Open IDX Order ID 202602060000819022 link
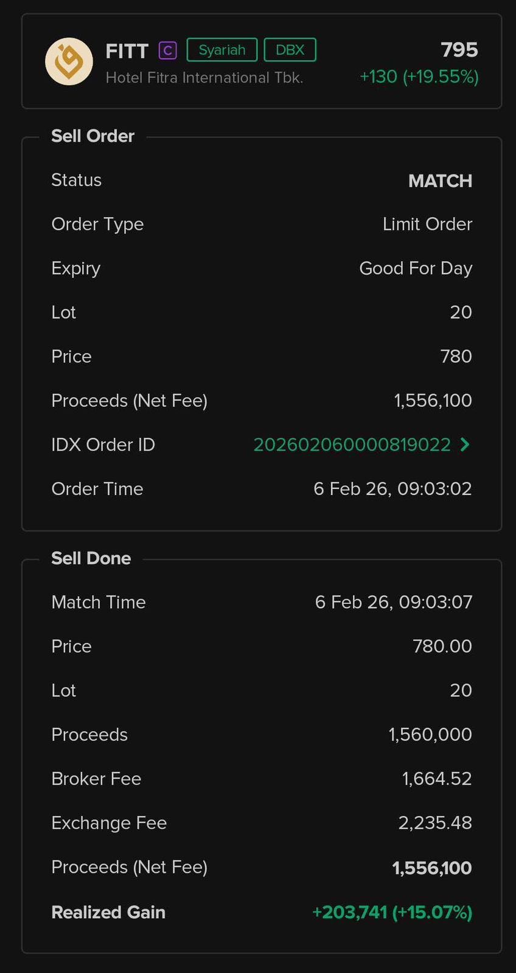This screenshot has width=516, height=973. [x=352, y=445]
